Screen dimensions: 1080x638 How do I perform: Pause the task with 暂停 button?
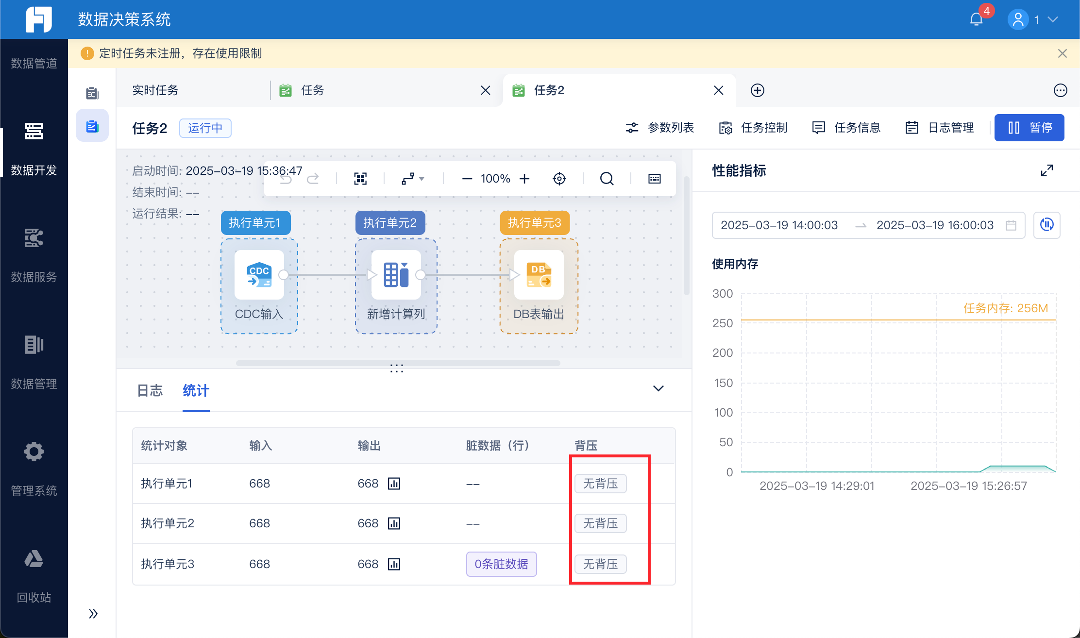coord(1029,128)
